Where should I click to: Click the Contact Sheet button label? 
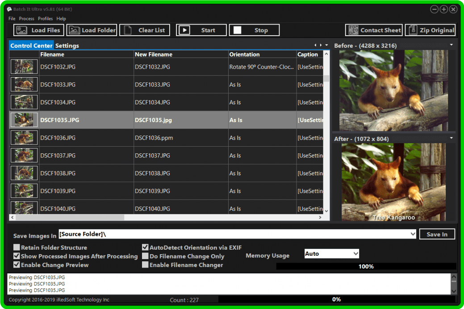tap(380, 30)
